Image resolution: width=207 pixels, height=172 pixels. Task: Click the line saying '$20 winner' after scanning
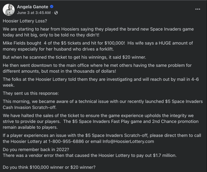click(x=74, y=57)
